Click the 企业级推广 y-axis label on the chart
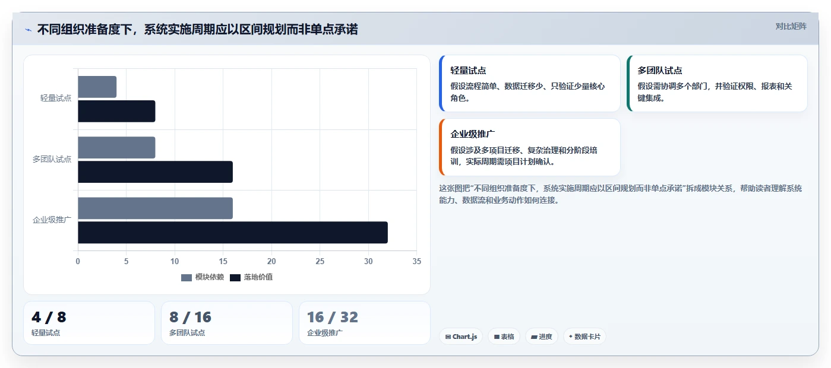The width and height of the screenshot is (831, 368). click(x=52, y=220)
